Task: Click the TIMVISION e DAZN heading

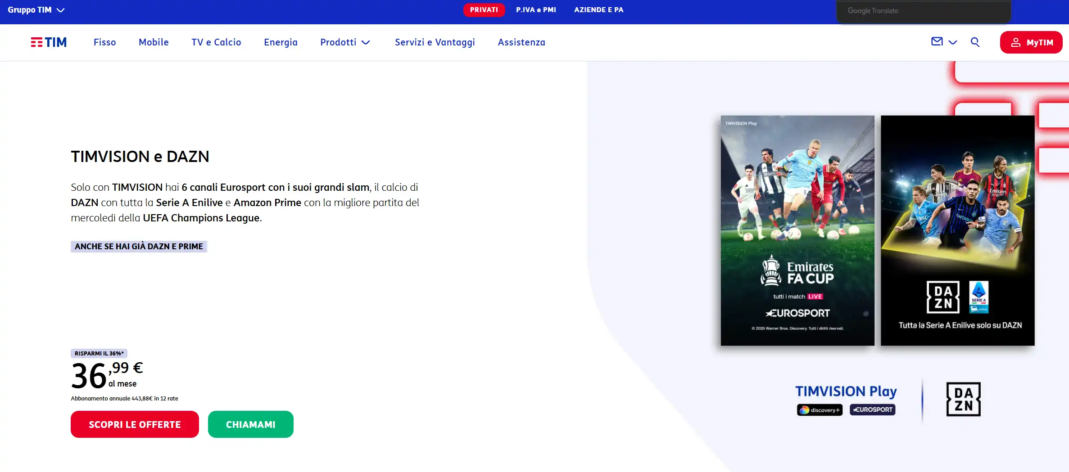Action: [x=140, y=157]
